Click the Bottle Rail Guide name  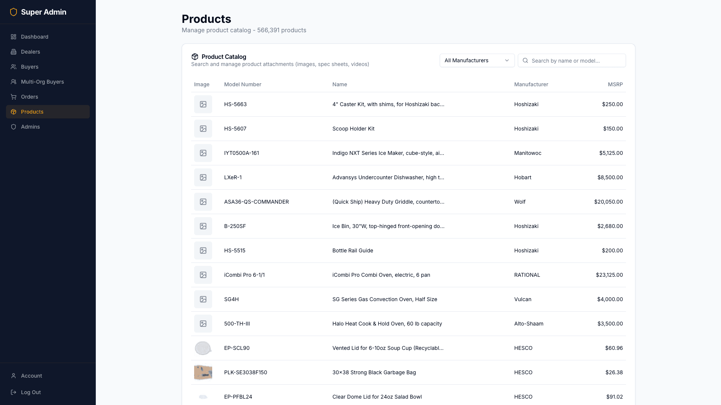pos(353,250)
